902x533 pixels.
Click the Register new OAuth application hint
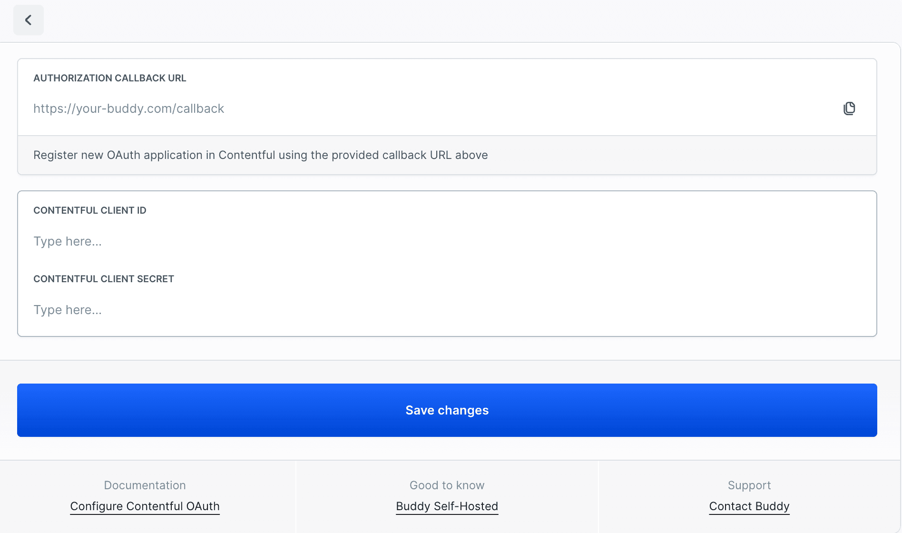tap(260, 155)
